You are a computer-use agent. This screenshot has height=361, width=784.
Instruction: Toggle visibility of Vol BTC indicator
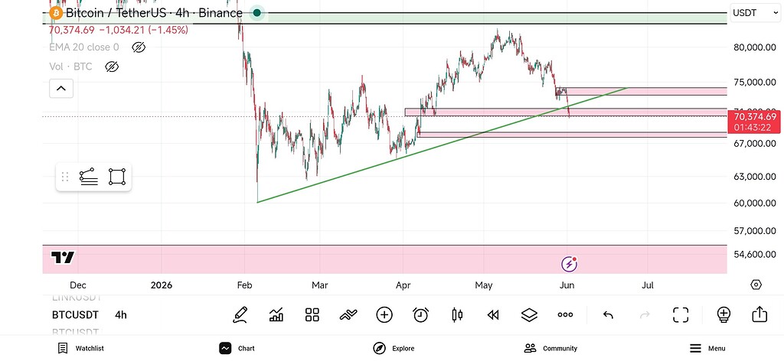tap(112, 67)
